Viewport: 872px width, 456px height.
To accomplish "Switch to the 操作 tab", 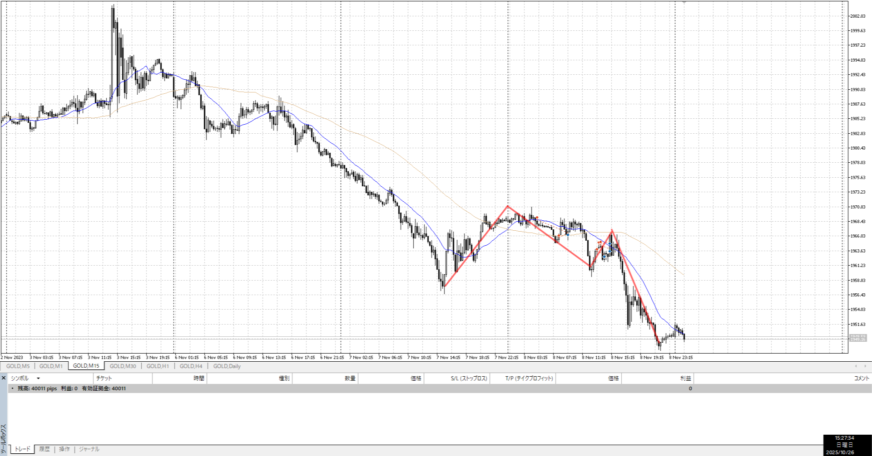I will (x=64, y=449).
